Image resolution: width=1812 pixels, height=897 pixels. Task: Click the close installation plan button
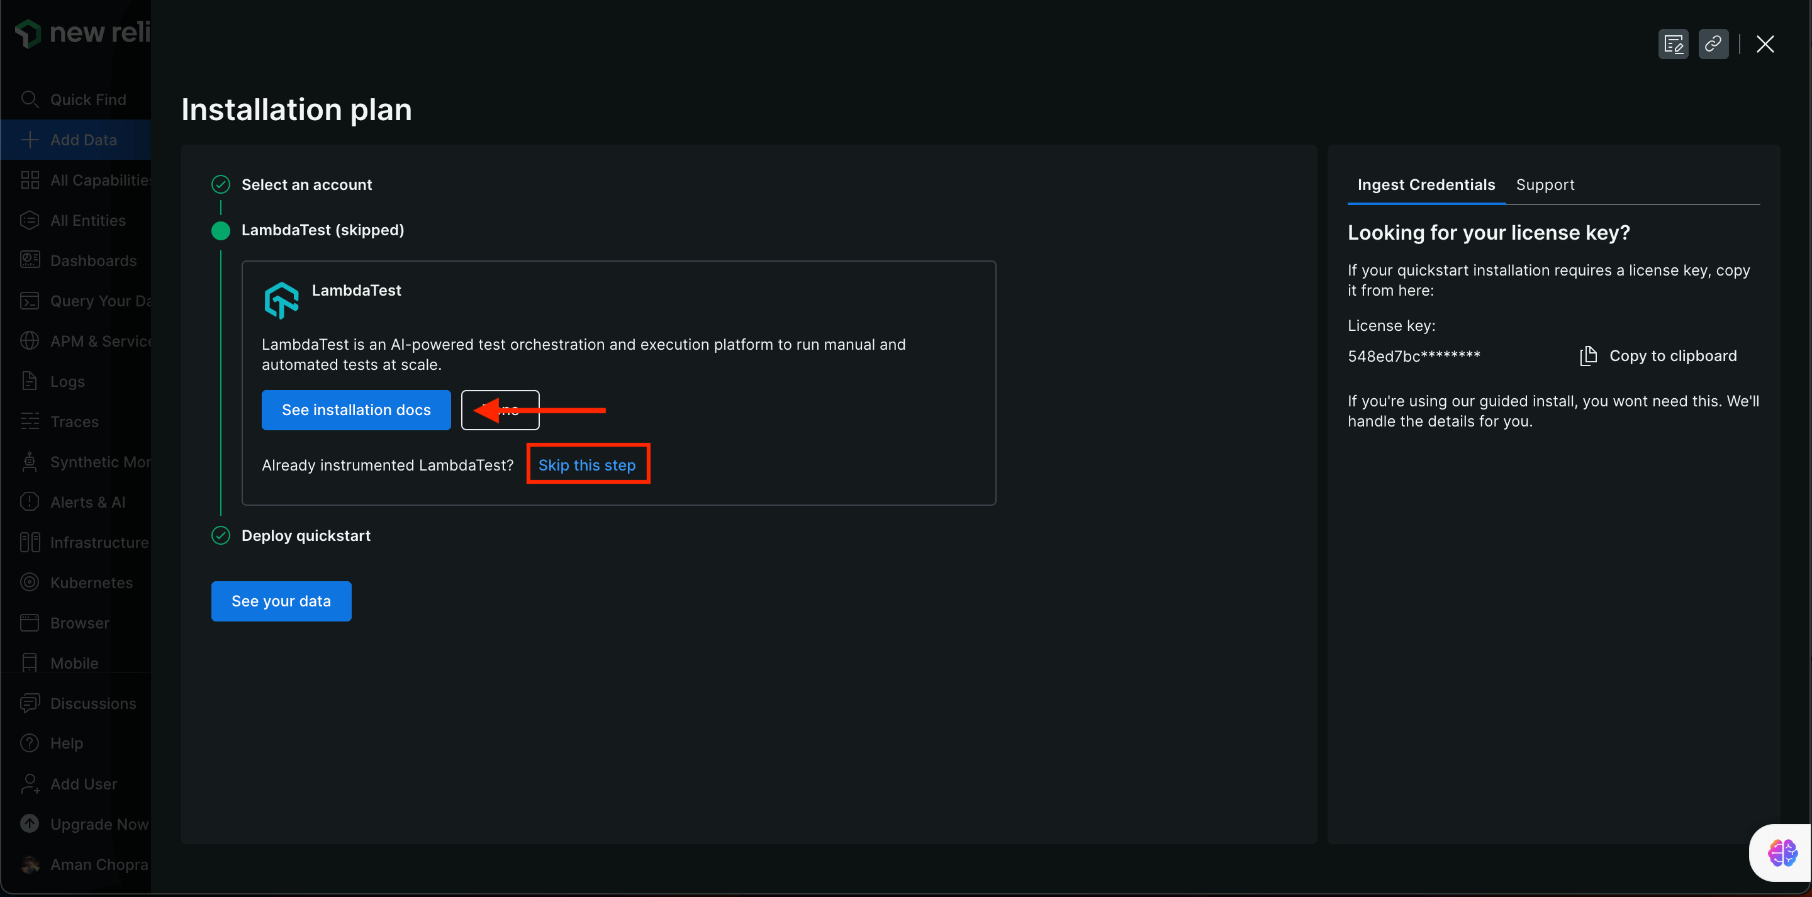pyautogui.click(x=1765, y=43)
